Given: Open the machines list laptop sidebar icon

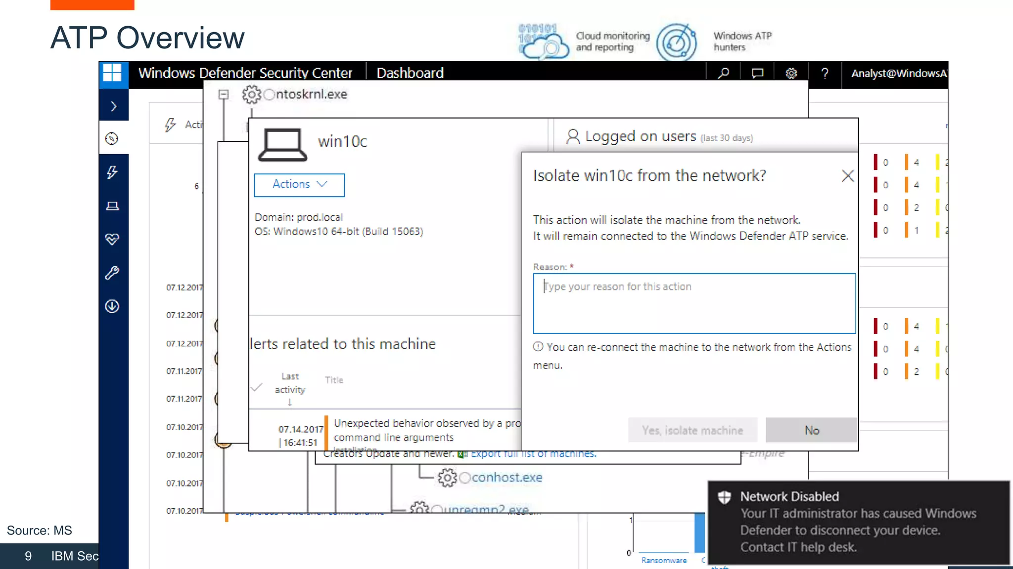Looking at the screenshot, I should tap(112, 206).
